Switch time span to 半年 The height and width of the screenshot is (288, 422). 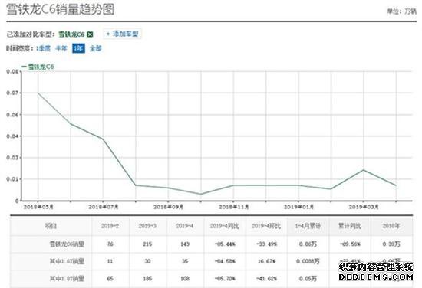[x=61, y=48]
